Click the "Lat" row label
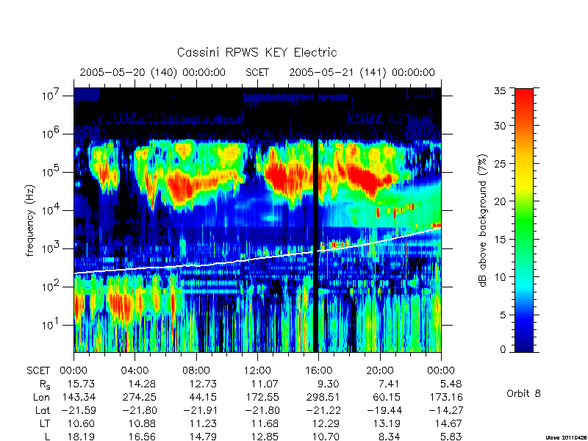 pyautogui.click(x=43, y=410)
